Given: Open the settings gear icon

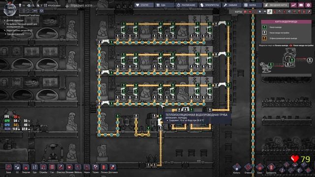Looking at the screenshot, I should (309, 5).
